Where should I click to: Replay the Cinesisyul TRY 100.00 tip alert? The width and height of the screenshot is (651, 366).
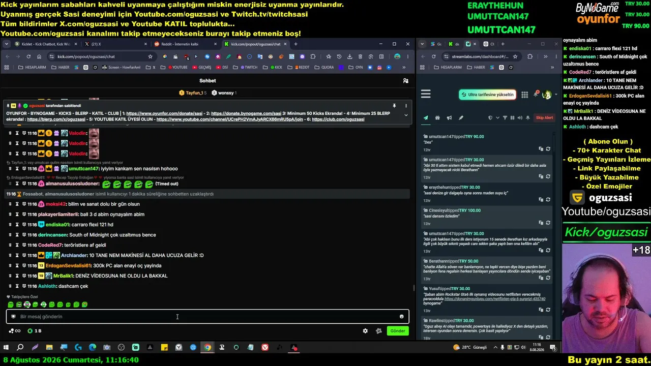(x=548, y=223)
